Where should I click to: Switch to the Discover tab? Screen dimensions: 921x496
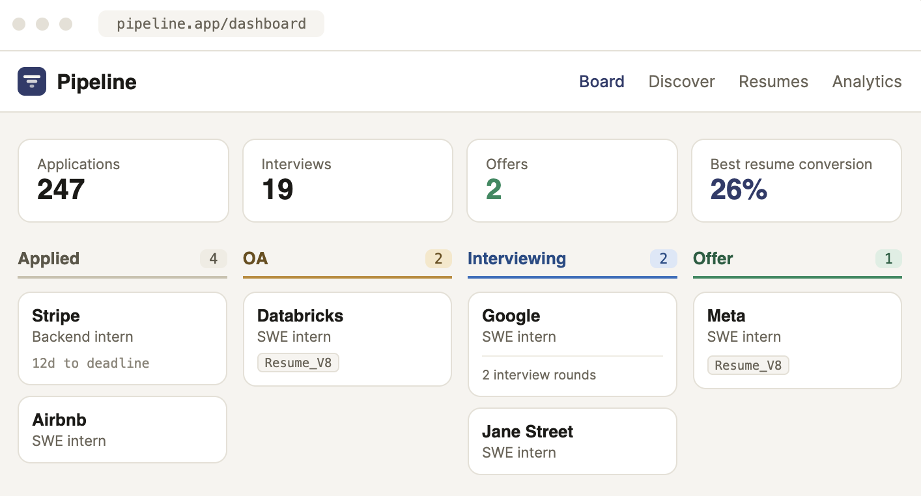[x=681, y=81]
